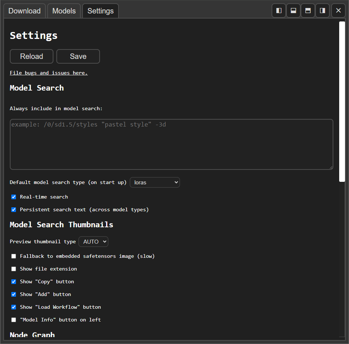
Task: Turn off Show "Load Workflow" button
Action: pyautogui.click(x=13, y=307)
